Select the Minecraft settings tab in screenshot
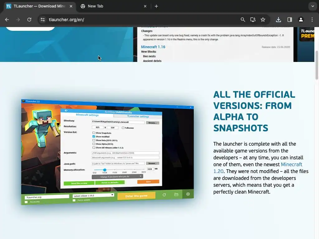This screenshot has width=319, height=239. (87, 115)
